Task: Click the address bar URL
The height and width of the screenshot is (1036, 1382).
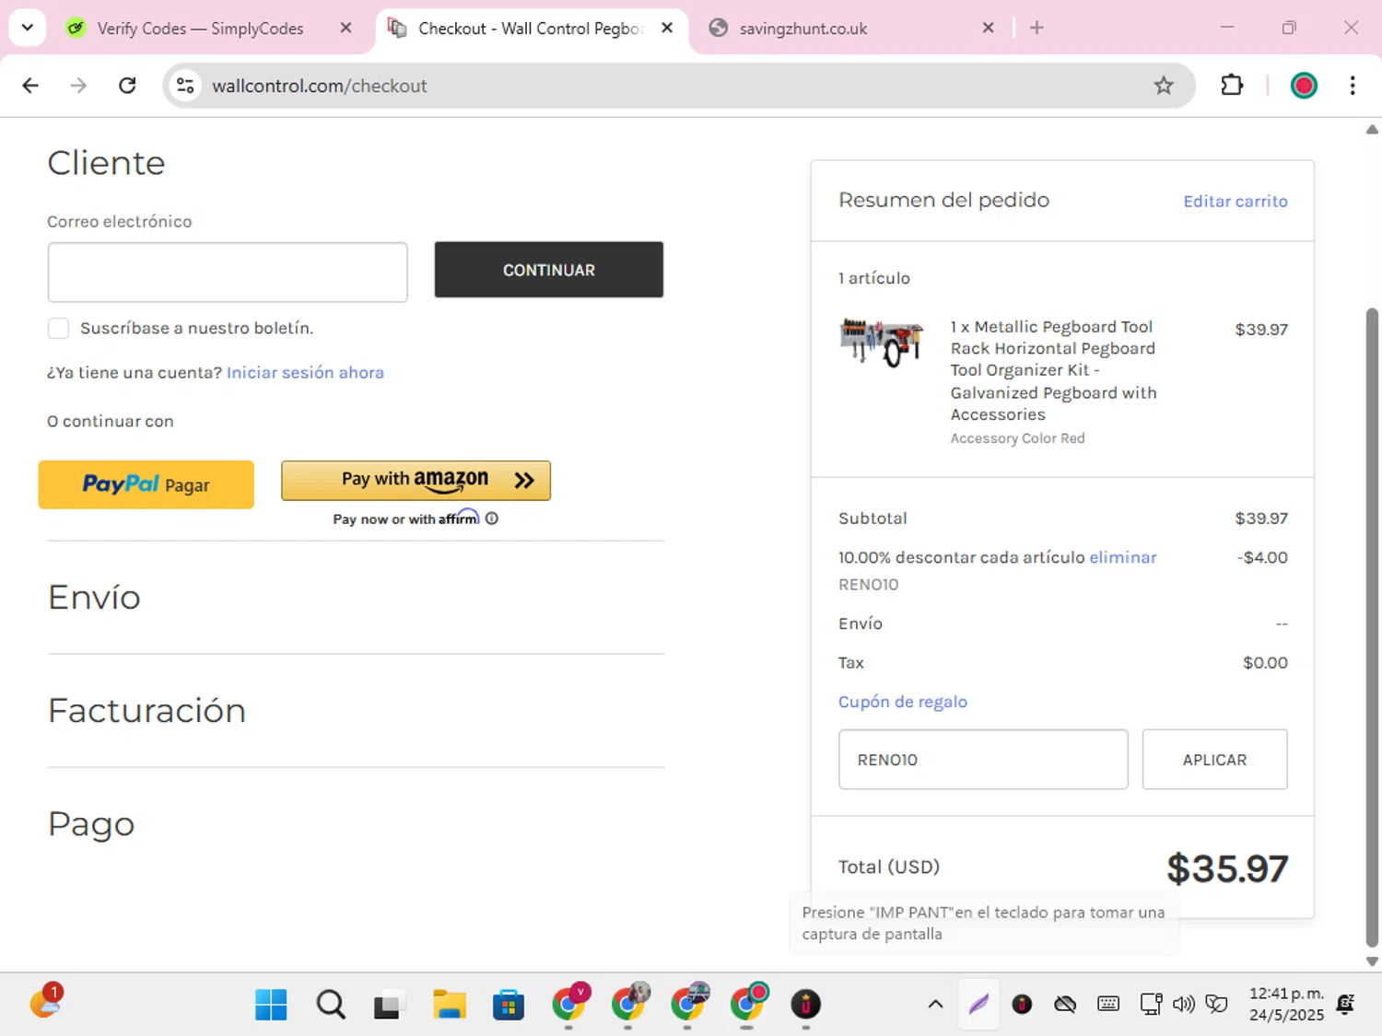Action: click(320, 86)
